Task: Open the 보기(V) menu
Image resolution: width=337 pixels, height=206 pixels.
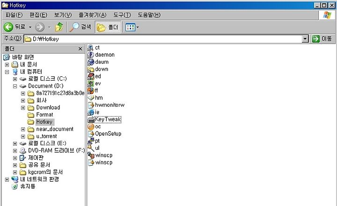Action: click(x=63, y=15)
